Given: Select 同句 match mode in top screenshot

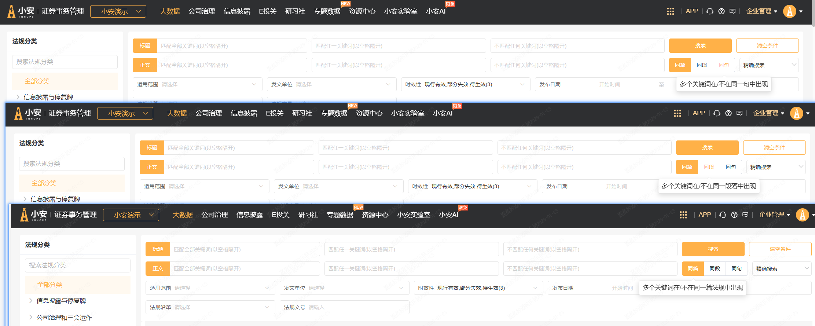Looking at the screenshot, I should tap(724, 65).
